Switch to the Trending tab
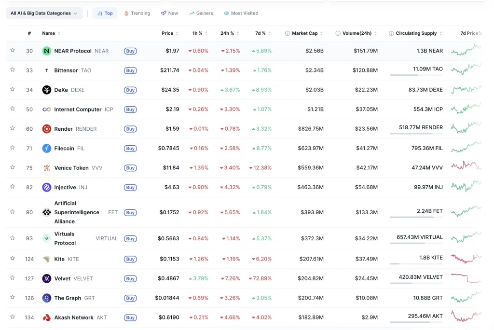Screen dimensions: 494x330 pos(137,13)
